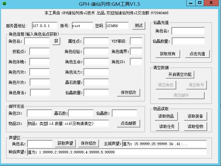Image resolution: width=221 pixels, height=166 pixels.
Task: Close the GM工具V1.5 window
Action: (x=211, y=3)
